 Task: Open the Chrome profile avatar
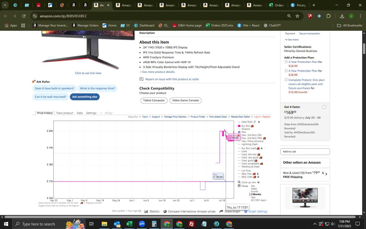pyautogui.click(x=351, y=16)
